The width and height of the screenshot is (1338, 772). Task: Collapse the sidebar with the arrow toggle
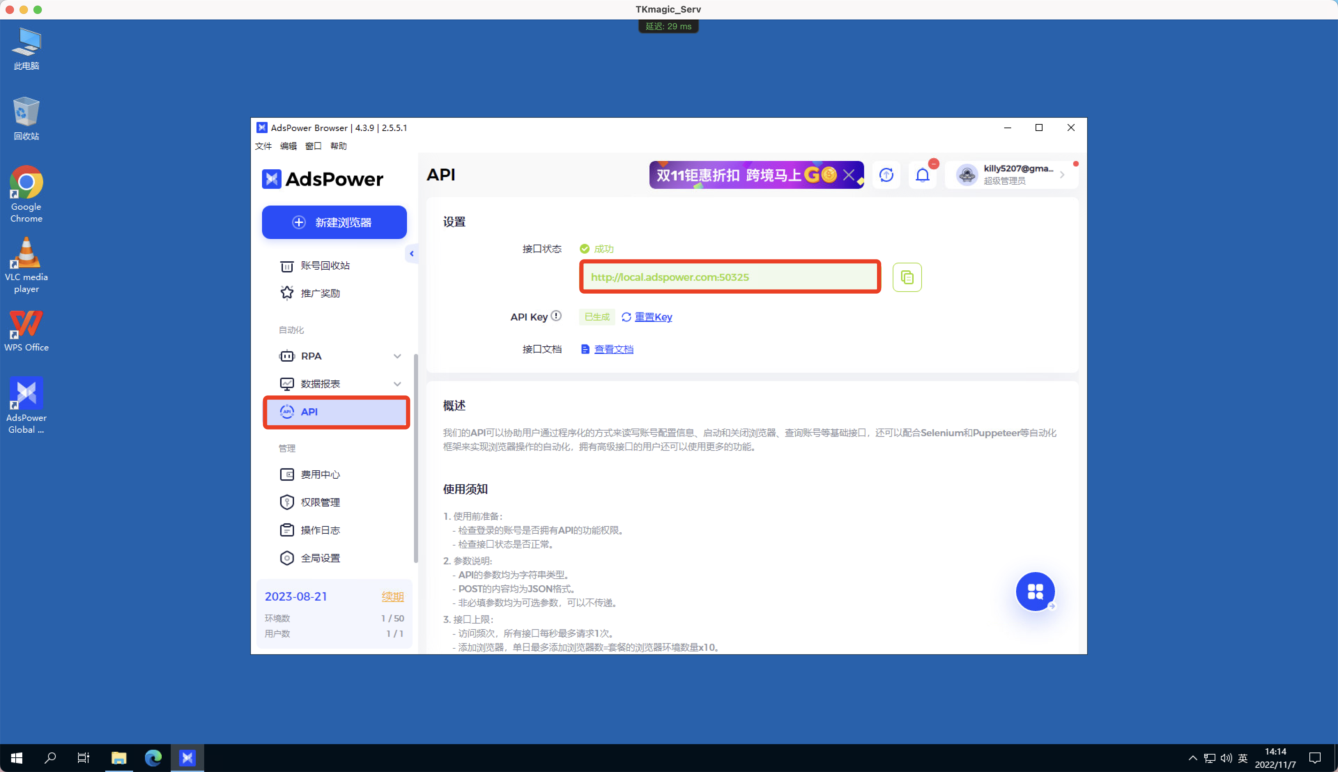(x=413, y=254)
